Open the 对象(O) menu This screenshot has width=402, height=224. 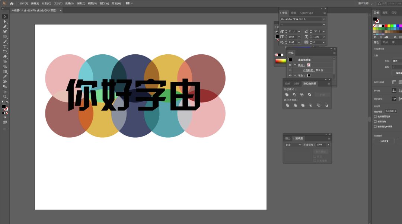pyautogui.click(x=46, y=3)
